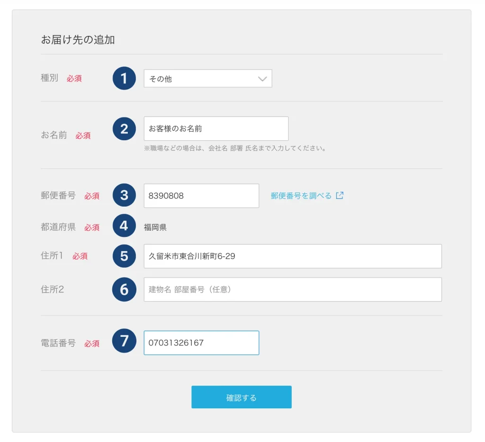Click the お届け先の追加 heading
The height and width of the screenshot is (442, 485).
tap(78, 40)
